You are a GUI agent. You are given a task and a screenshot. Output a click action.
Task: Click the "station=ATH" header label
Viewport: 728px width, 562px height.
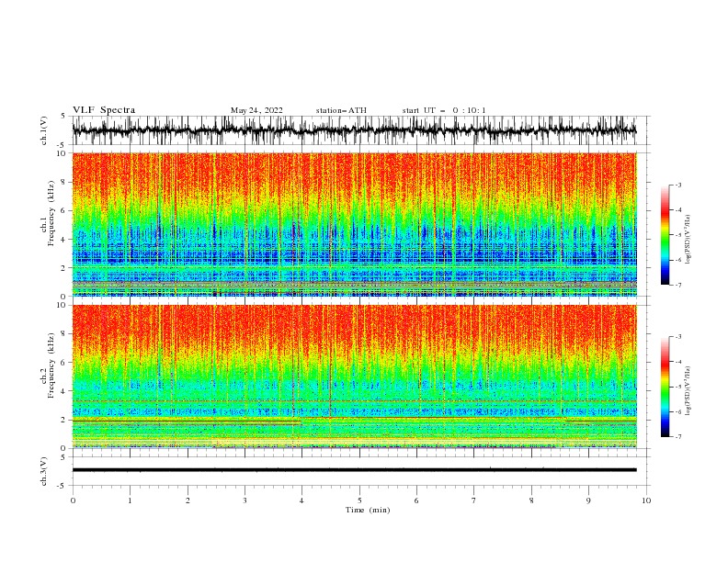341,110
